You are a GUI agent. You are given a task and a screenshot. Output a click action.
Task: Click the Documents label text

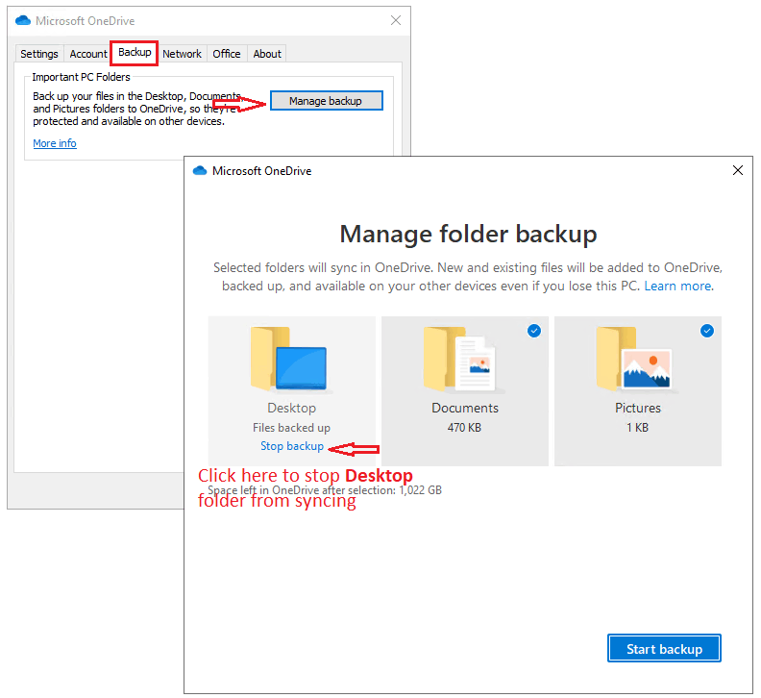[465, 408]
